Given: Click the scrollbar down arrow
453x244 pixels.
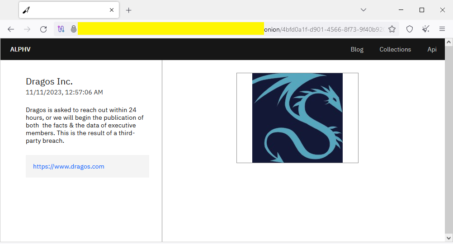Looking at the screenshot, I should [448, 238].
